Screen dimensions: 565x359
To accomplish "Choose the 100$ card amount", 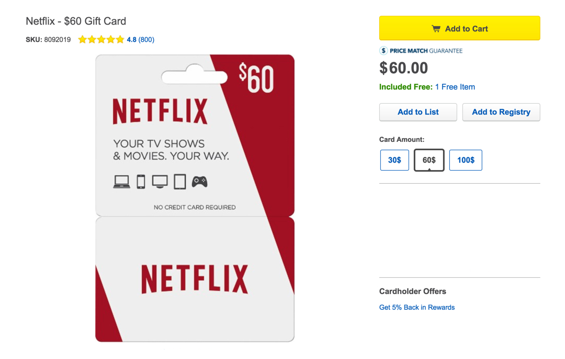I will tap(466, 160).
